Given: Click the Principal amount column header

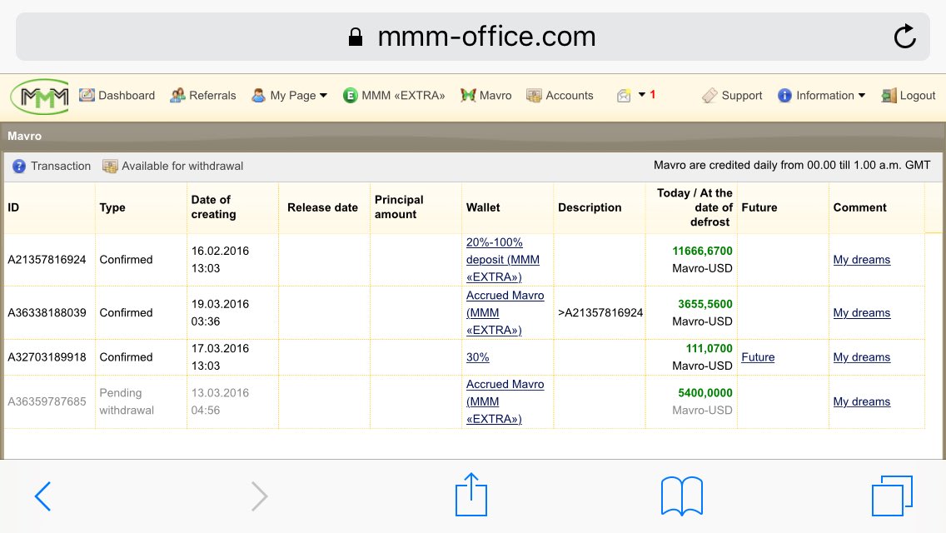Looking at the screenshot, I should (399, 207).
